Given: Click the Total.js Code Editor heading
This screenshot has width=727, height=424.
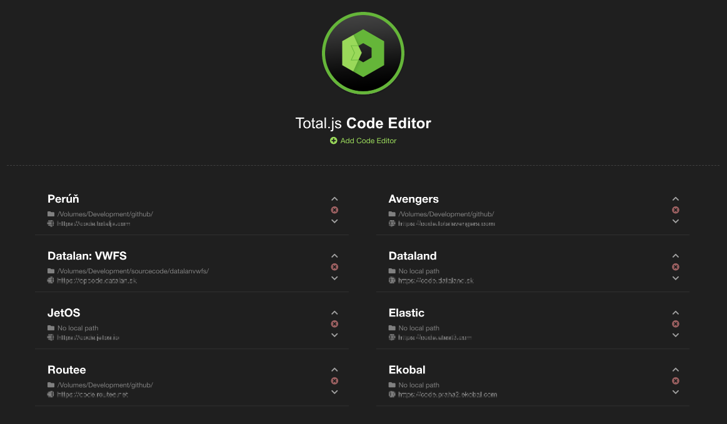Looking at the screenshot, I should (x=363, y=123).
